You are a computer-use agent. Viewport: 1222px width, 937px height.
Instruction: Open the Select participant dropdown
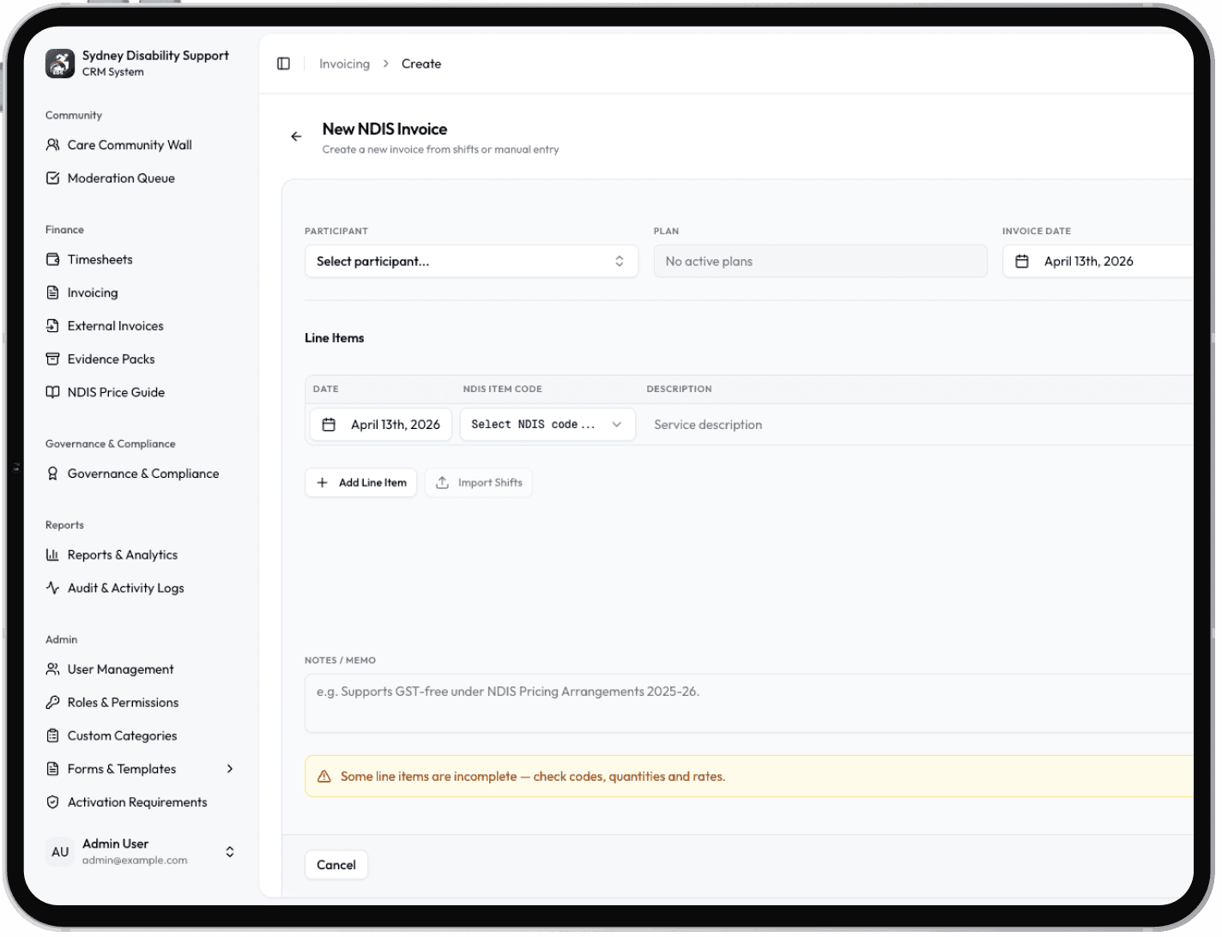471,262
